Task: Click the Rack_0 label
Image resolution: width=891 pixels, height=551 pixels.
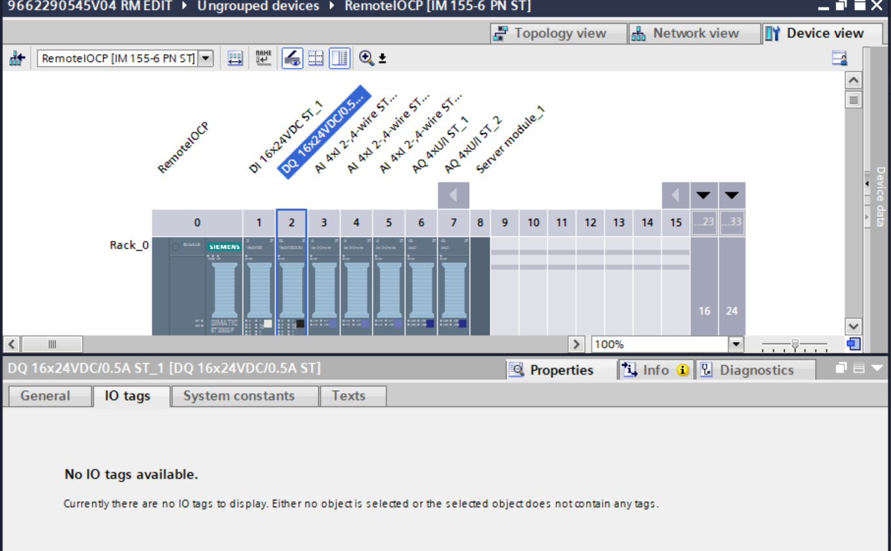Action: click(129, 245)
